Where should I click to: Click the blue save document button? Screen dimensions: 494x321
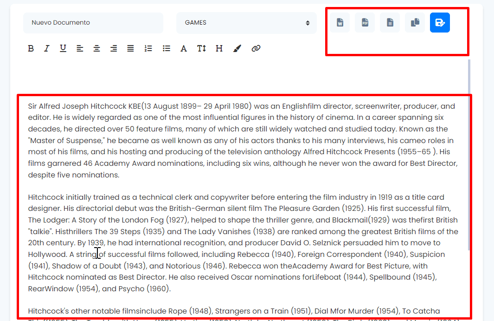(440, 23)
